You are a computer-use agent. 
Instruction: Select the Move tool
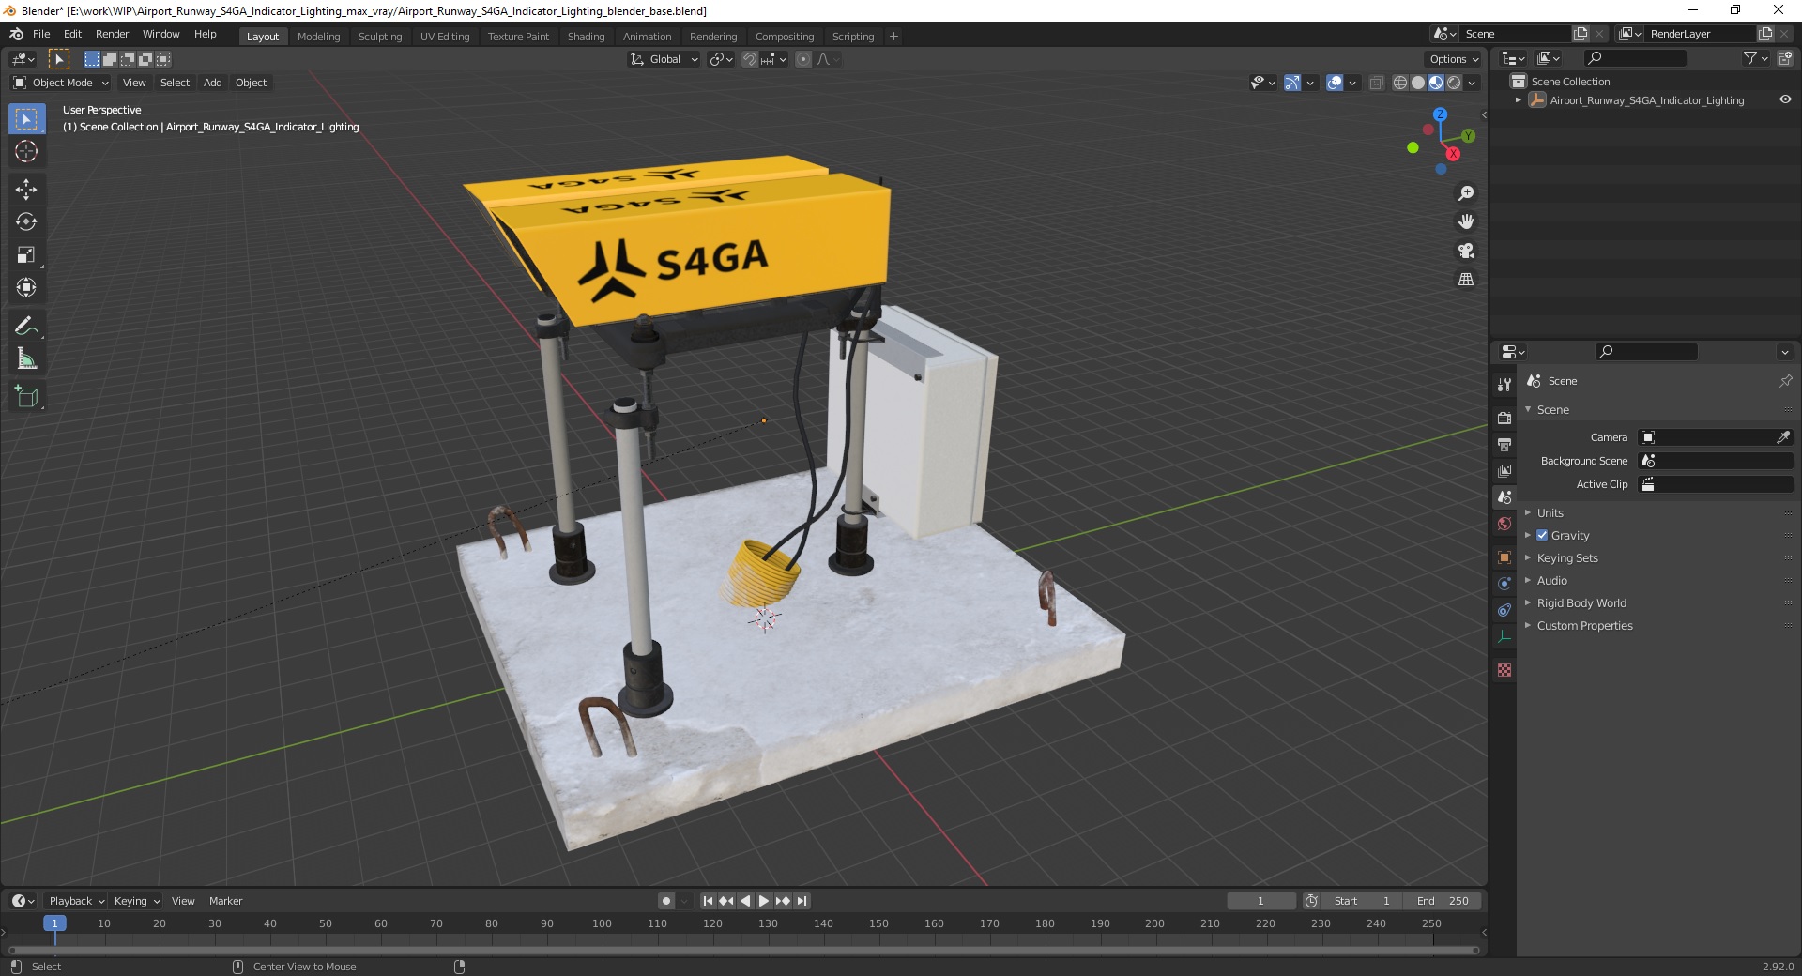(26, 190)
